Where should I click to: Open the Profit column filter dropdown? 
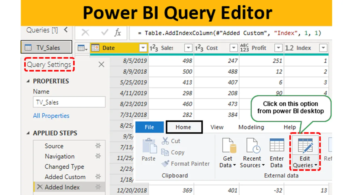[x=278, y=48]
